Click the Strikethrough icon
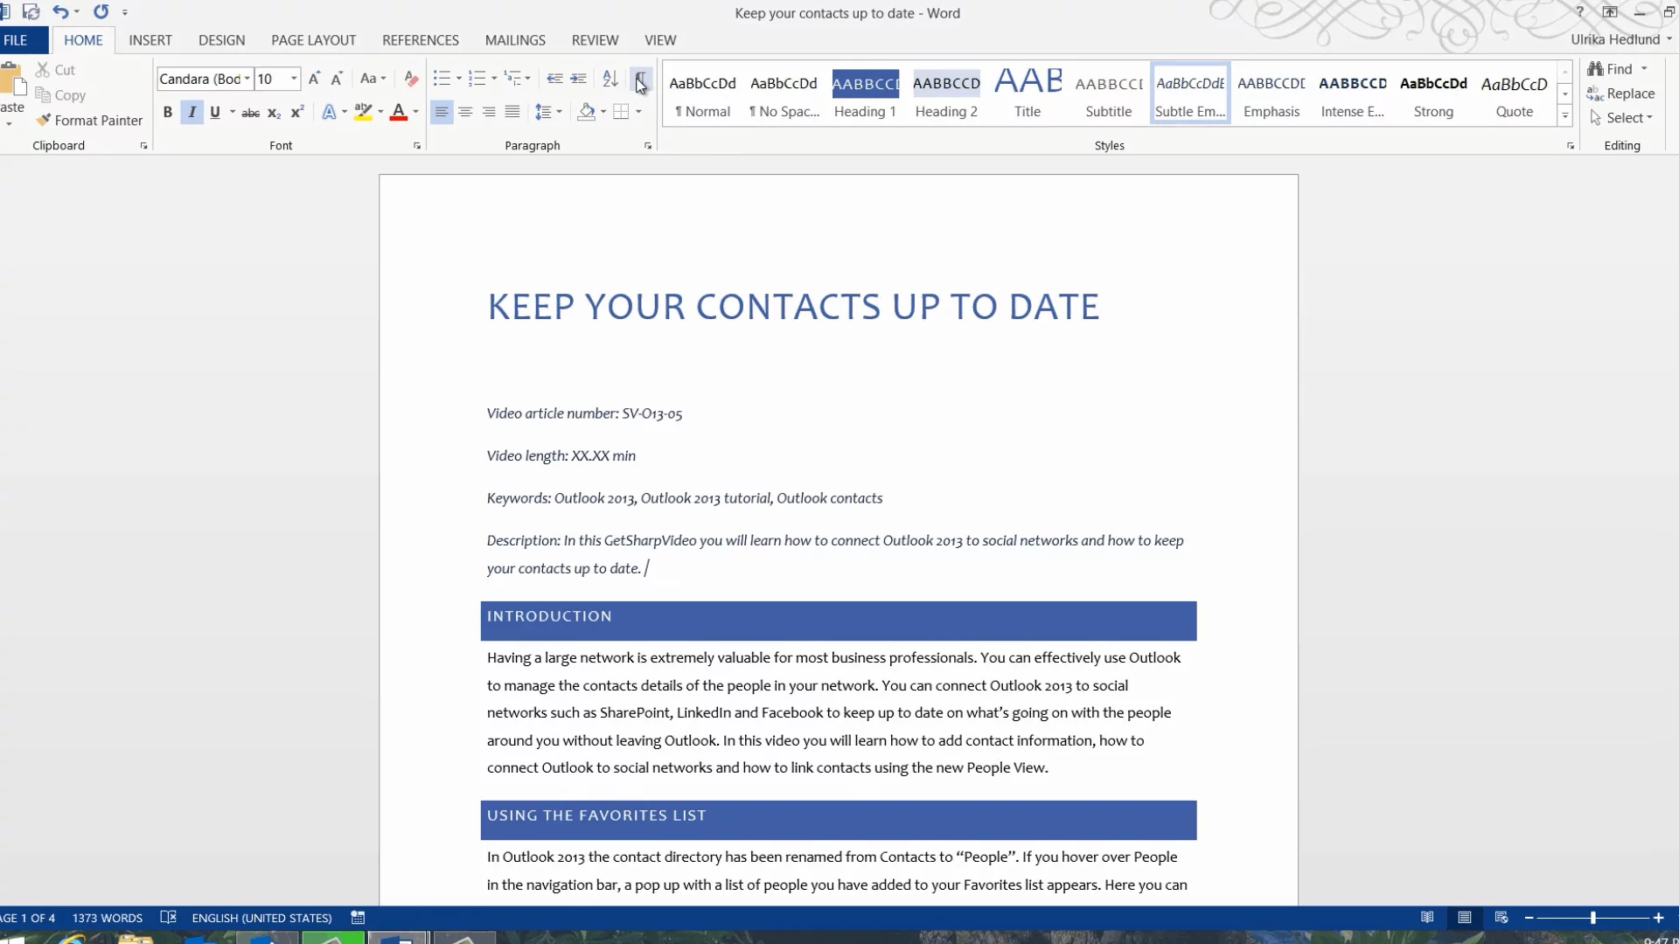1679x944 pixels. pyautogui.click(x=250, y=113)
